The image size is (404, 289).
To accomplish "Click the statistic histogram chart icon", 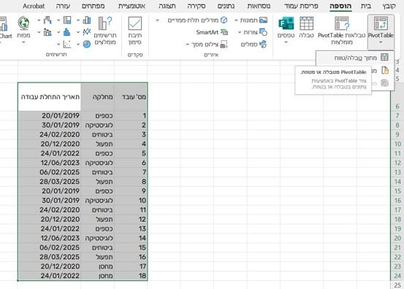I will (67, 32).
